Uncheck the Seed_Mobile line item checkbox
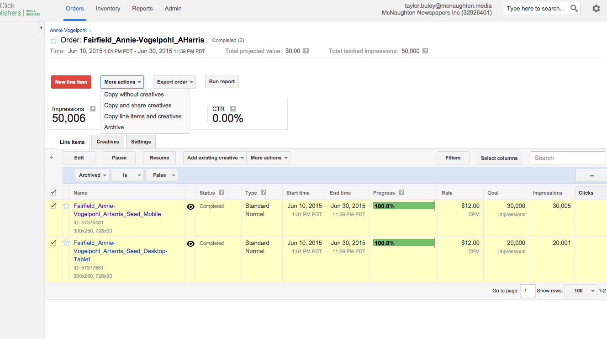Screen dimensions: 607x339 point(53,206)
